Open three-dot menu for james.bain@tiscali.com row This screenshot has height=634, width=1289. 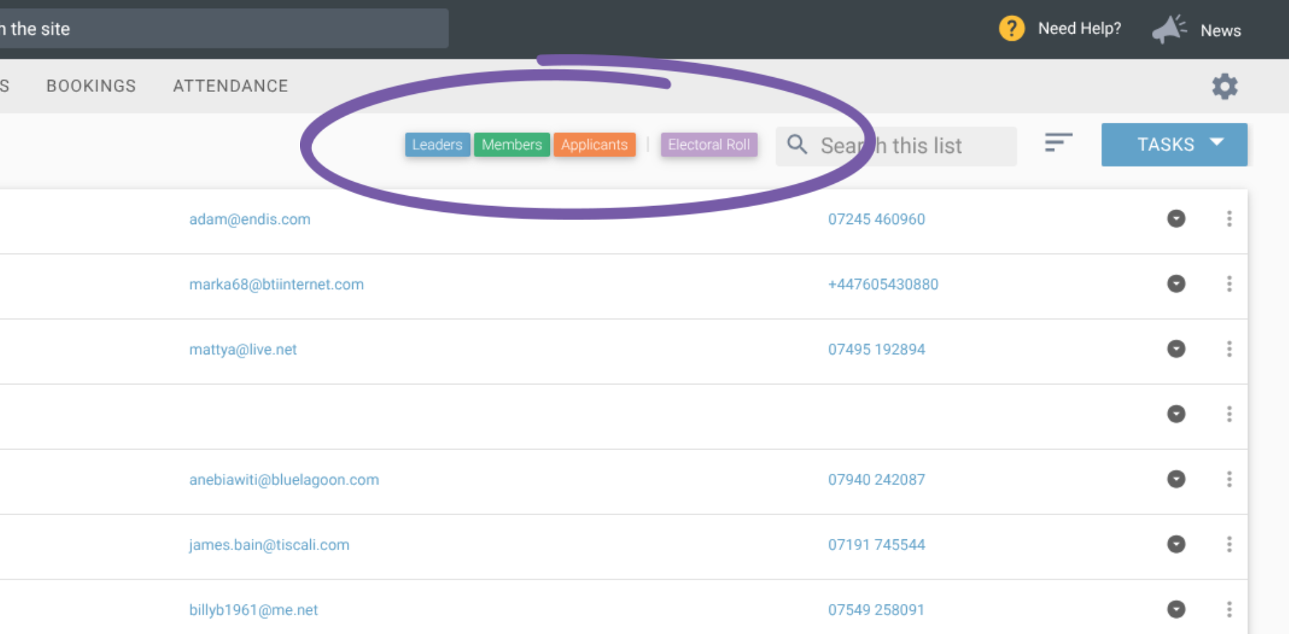coord(1229,544)
